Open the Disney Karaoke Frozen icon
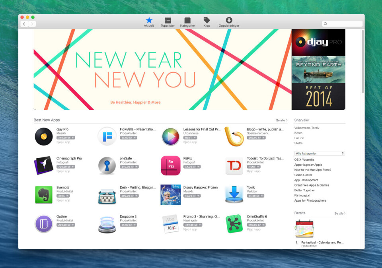Image resolution: width=382 pixels, height=268 pixels. pyautogui.click(x=171, y=194)
